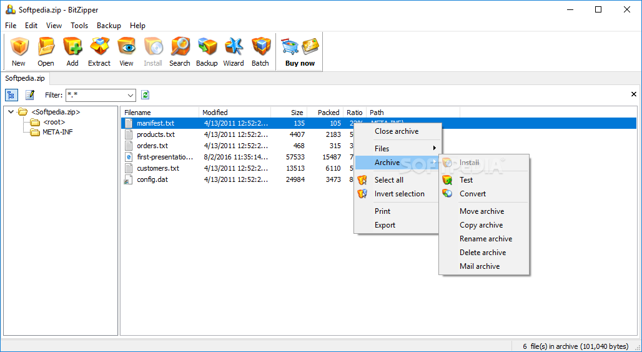Choose Convert in Archive submenu
Screen dimensions: 642x352
pos(484,194)
